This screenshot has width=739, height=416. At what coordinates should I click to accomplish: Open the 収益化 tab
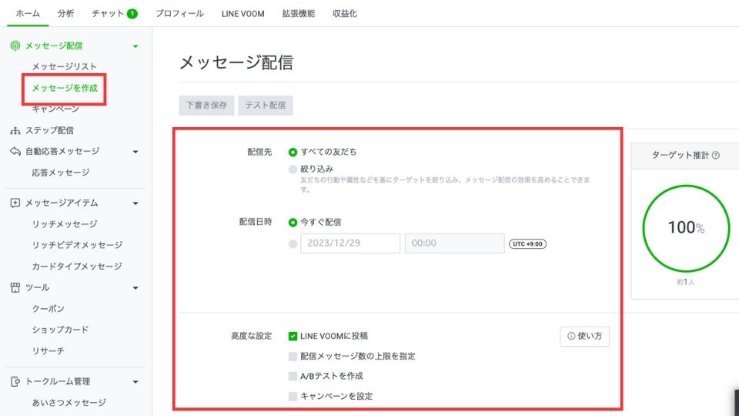click(x=345, y=14)
